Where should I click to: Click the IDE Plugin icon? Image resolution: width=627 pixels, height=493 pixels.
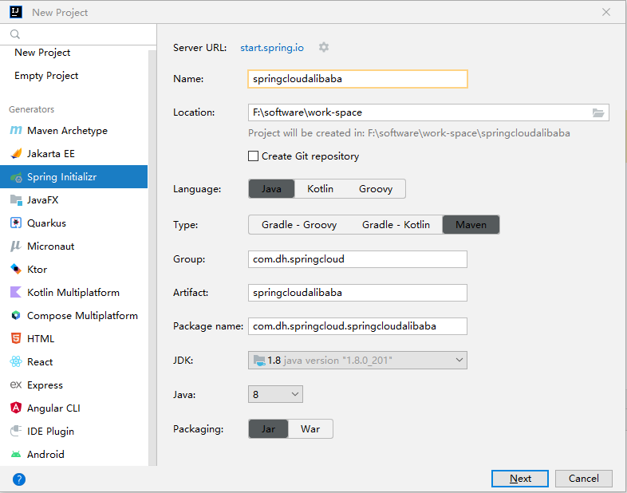click(x=16, y=431)
